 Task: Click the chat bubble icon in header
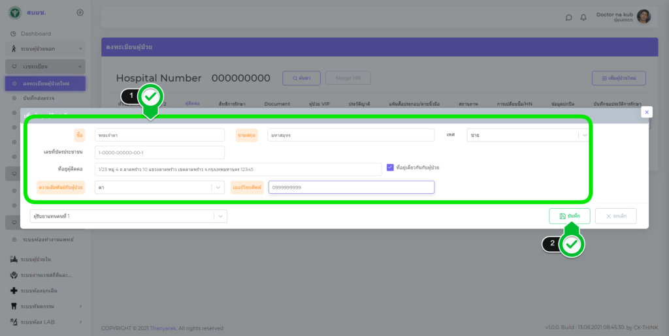(568, 17)
